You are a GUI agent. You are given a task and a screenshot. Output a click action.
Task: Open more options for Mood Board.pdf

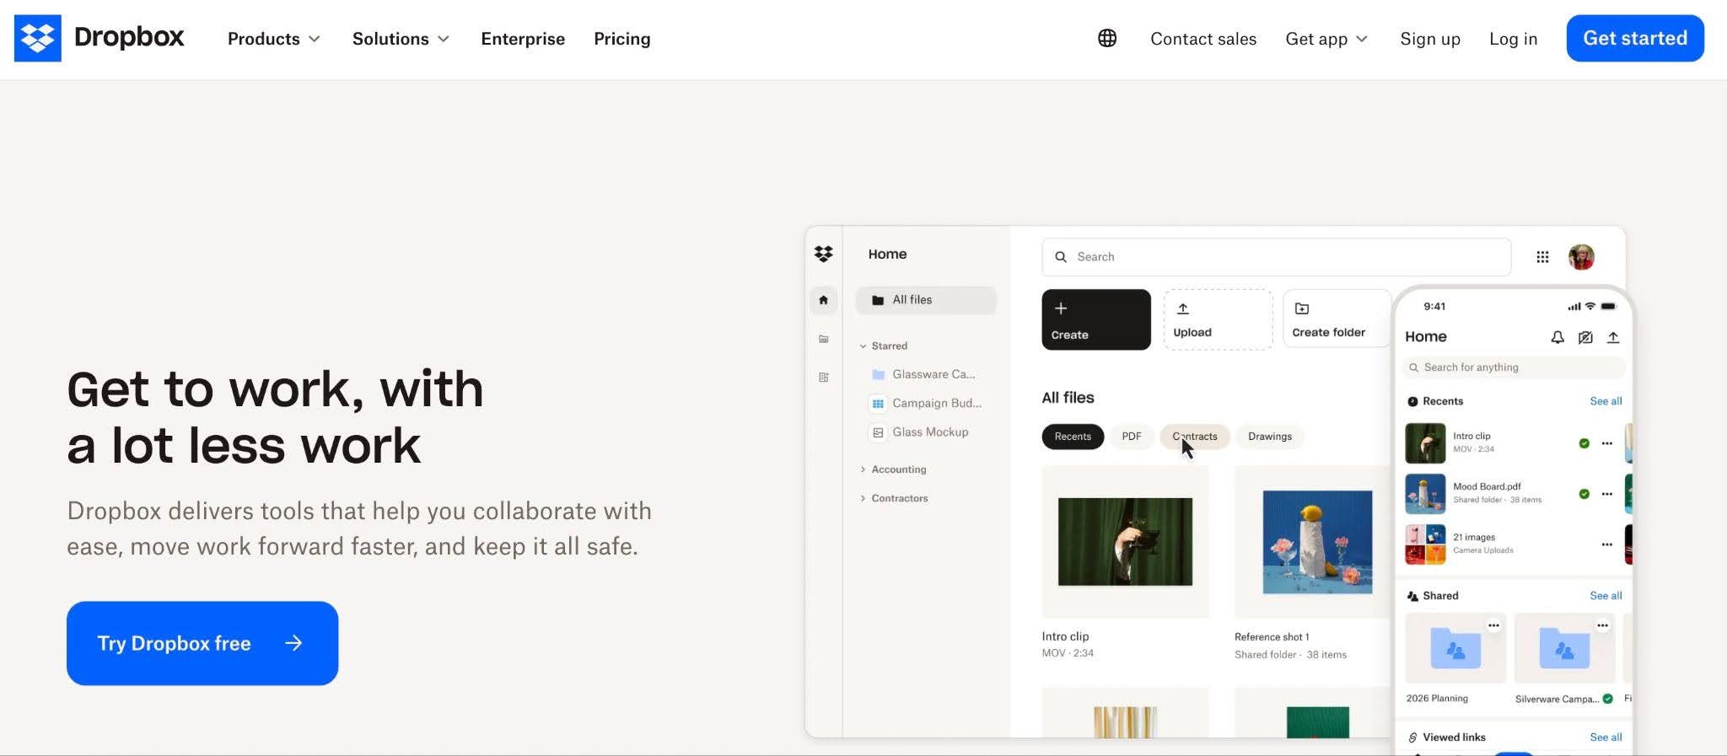coord(1607,494)
